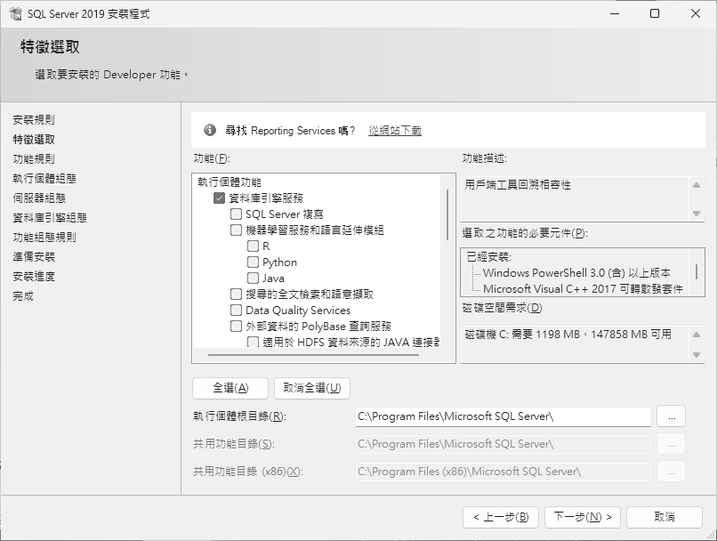The height and width of the screenshot is (541, 717).
Task: Click the 執行個體根目錄 path input field
Action: pyautogui.click(x=503, y=416)
